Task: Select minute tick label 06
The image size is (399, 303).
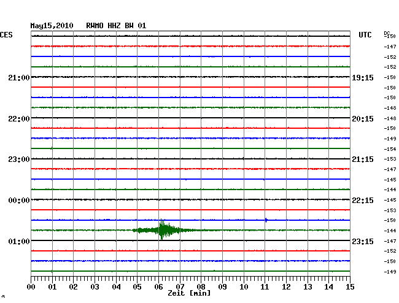Action: click(159, 286)
